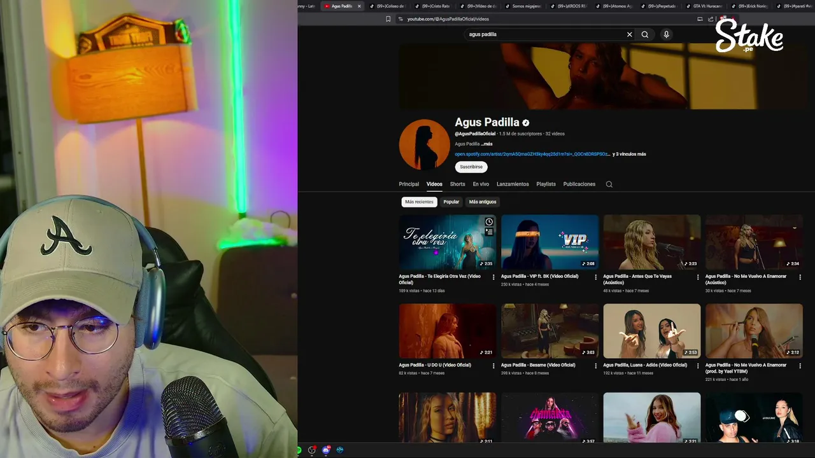Click the youtube.com address bar URL
This screenshot has width=815, height=458.
[x=448, y=19]
